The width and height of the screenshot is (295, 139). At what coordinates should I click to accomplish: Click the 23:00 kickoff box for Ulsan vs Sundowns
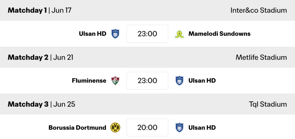(147, 34)
